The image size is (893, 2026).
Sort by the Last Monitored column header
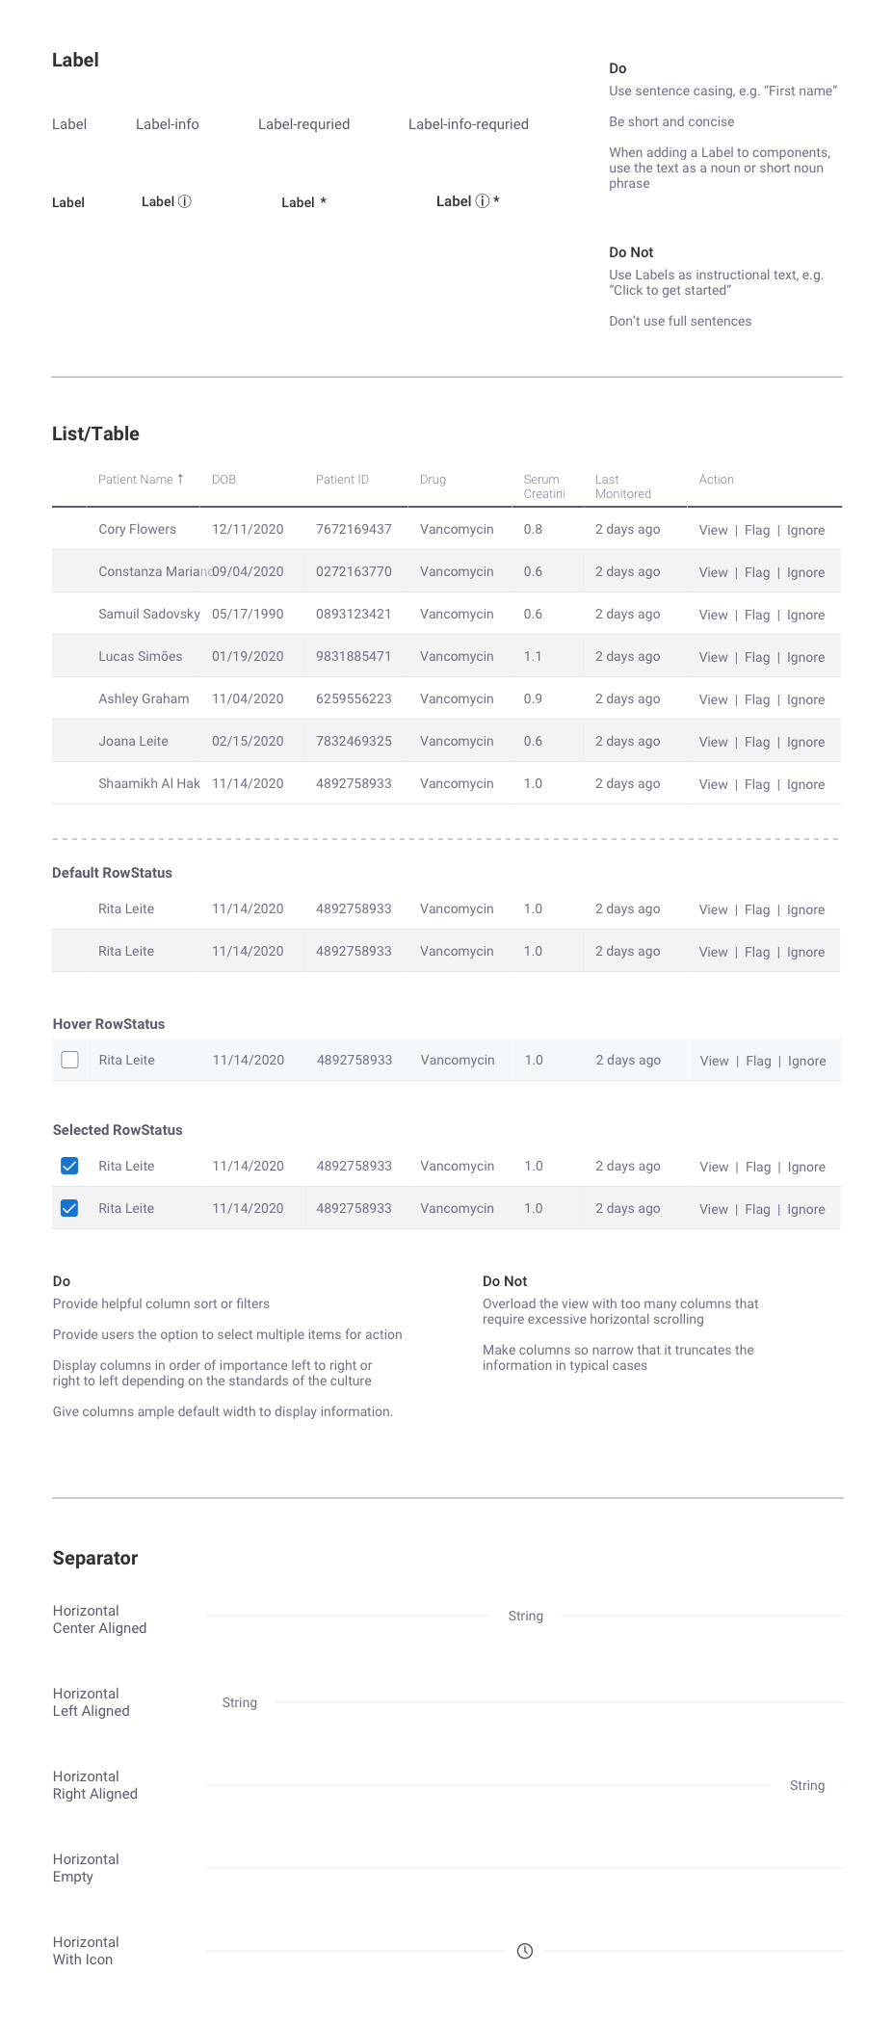(x=623, y=487)
